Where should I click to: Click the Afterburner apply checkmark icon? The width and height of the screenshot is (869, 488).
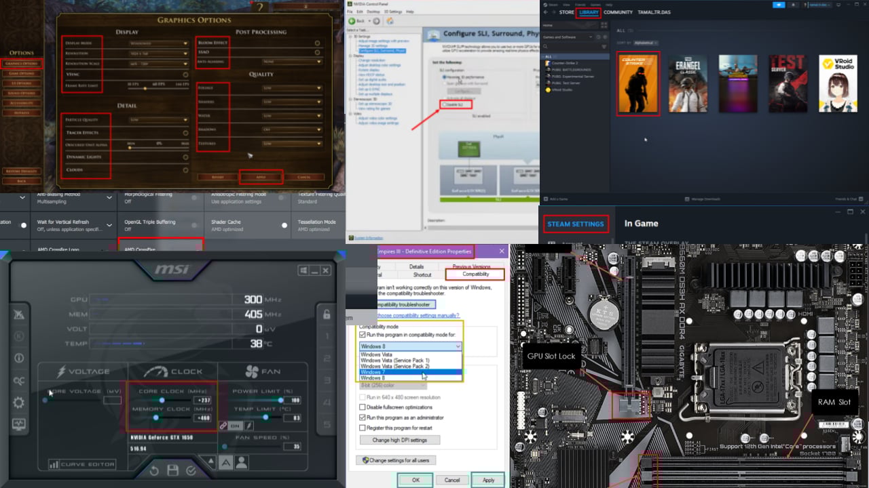click(191, 470)
